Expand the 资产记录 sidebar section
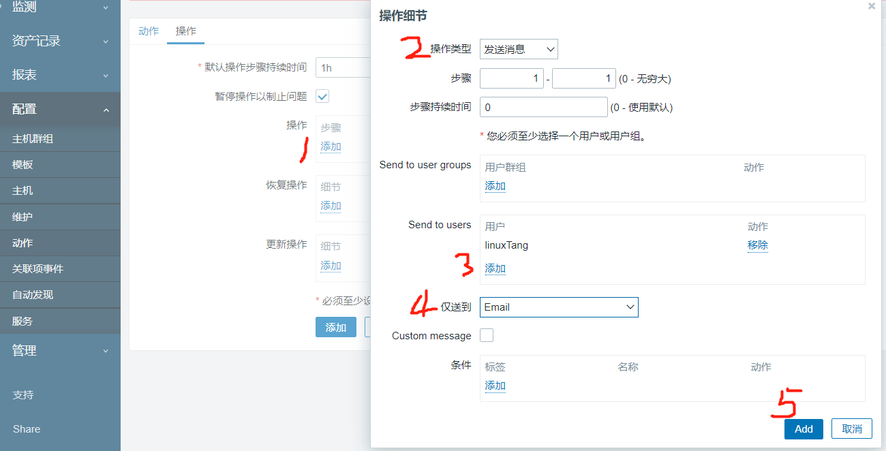Image resolution: width=886 pixels, height=451 pixels. pyautogui.click(x=60, y=41)
